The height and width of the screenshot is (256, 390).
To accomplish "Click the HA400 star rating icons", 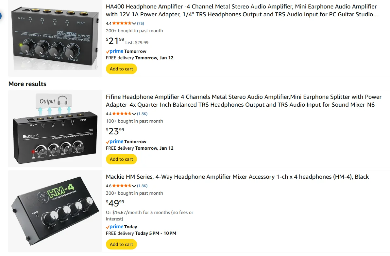I will click(122, 23).
